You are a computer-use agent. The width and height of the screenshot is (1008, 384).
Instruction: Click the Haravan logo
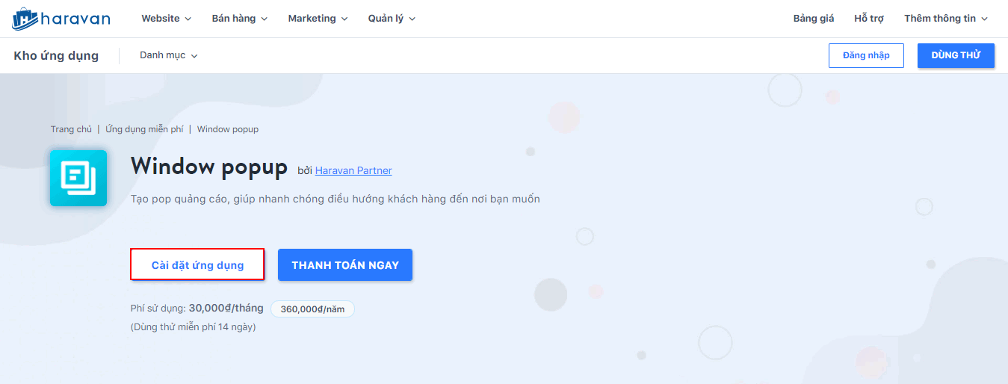[x=61, y=19]
